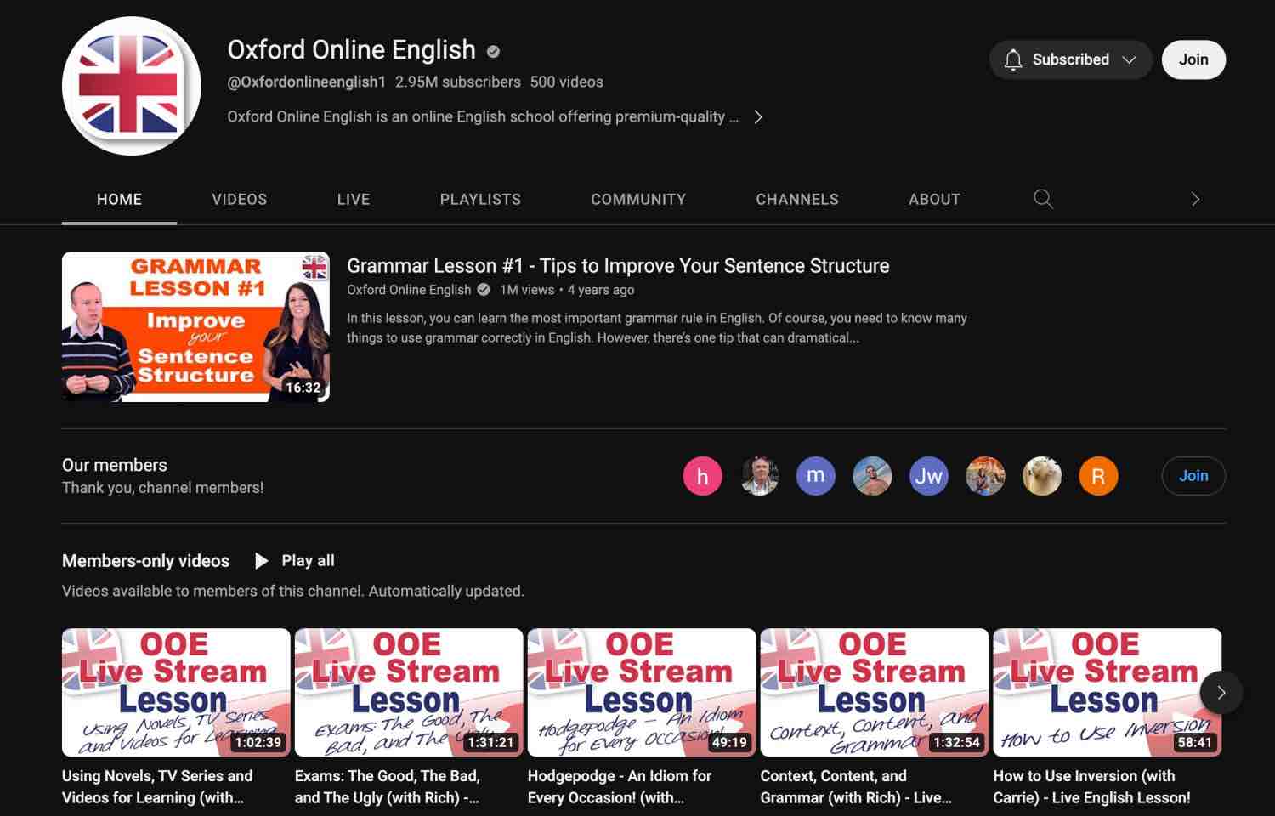
Task: Expand the channel description arrow
Action: (758, 117)
